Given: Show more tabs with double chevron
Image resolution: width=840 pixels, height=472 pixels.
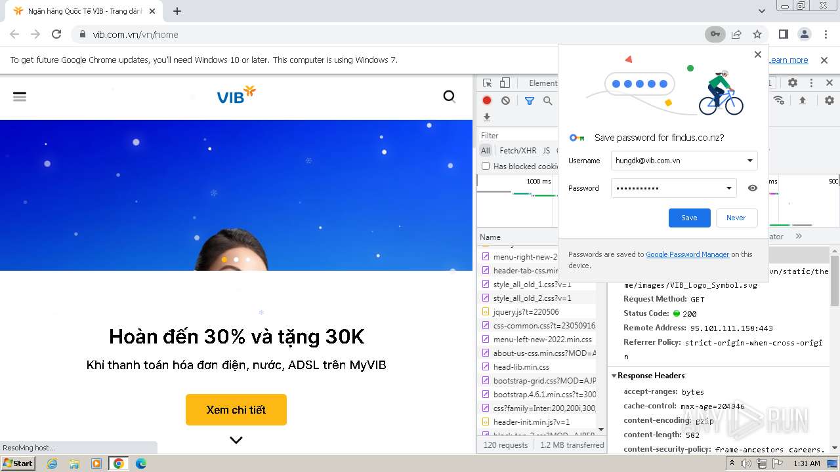Looking at the screenshot, I should (799, 237).
